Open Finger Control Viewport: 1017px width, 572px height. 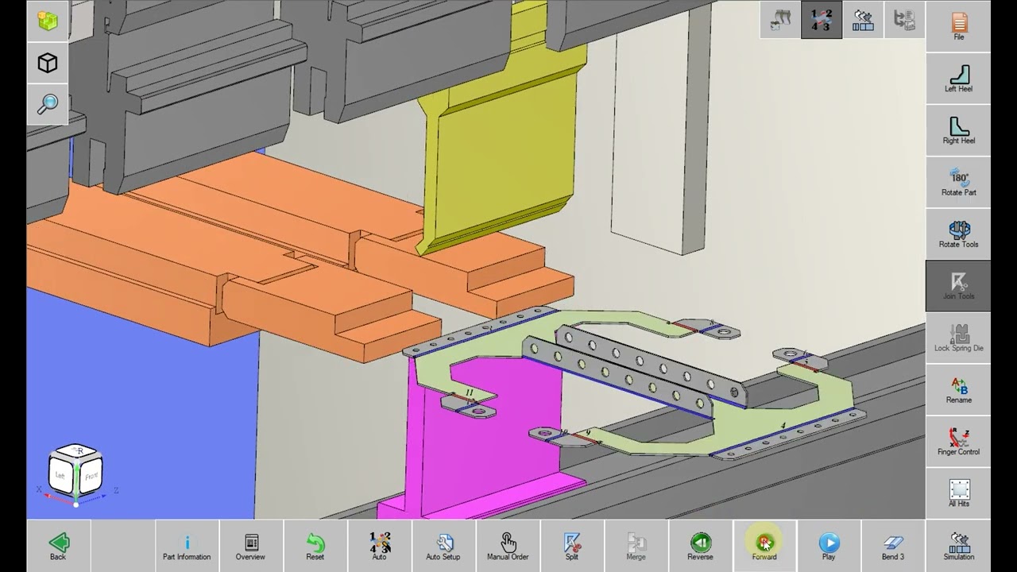[x=958, y=441]
